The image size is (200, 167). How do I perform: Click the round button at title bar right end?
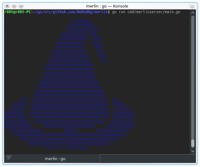coord(192,6)
